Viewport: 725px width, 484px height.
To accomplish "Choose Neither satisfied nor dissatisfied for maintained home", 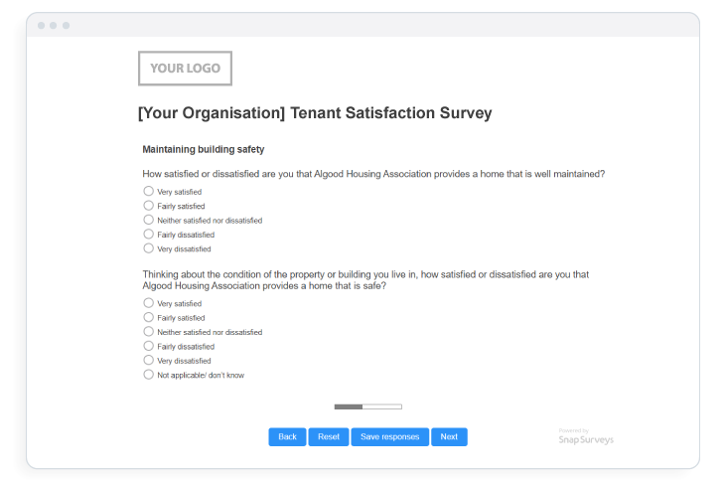I will [x=148, y=220].
